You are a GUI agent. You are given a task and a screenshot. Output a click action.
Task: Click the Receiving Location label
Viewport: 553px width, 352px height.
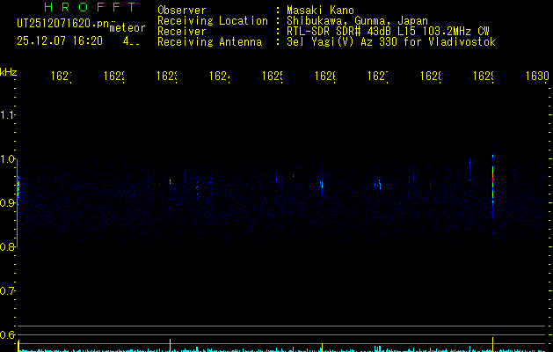[213, 21]
